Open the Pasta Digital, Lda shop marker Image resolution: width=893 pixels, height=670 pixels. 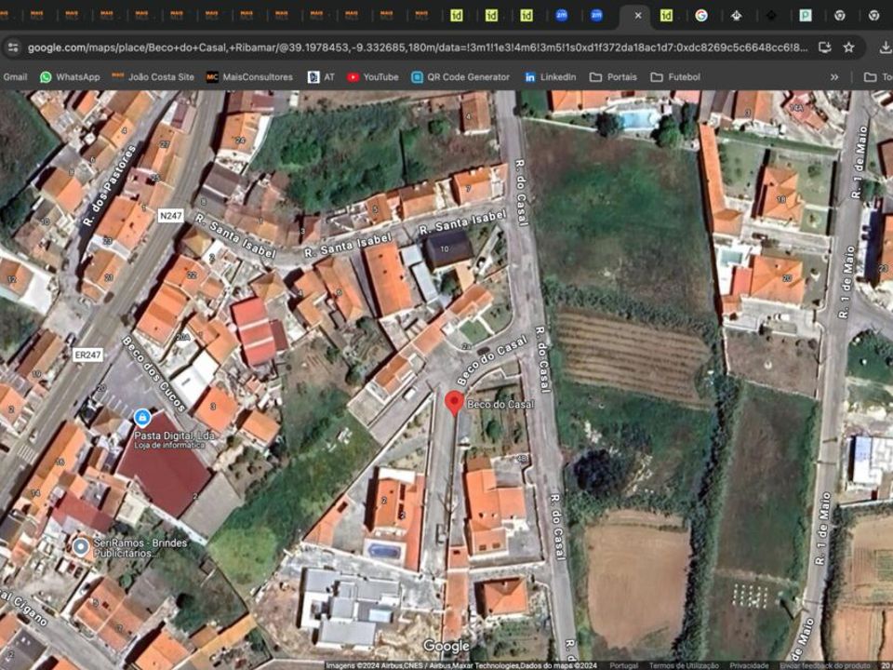[x=142, y=418]
